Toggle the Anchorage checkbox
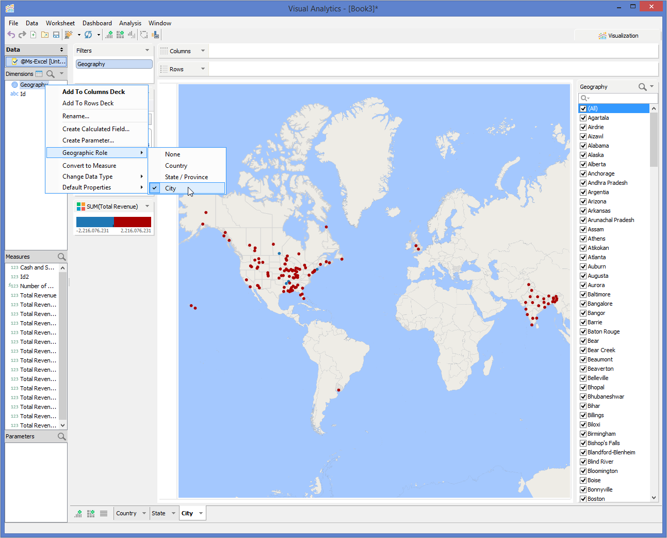 coord(583,173)
